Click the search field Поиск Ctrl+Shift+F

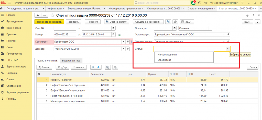162,3
